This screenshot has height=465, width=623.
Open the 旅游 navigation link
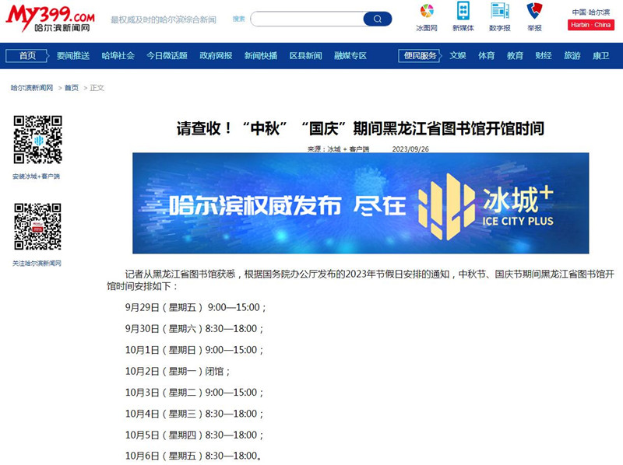[572, 56]
